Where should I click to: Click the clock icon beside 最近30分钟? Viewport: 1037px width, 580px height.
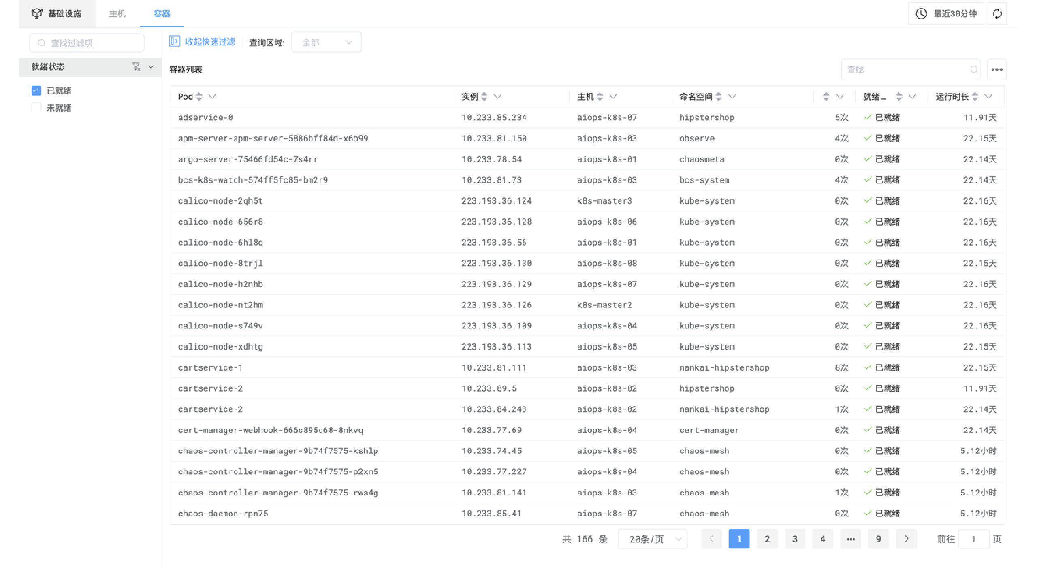pyautogui.click(x=920, y=13)
